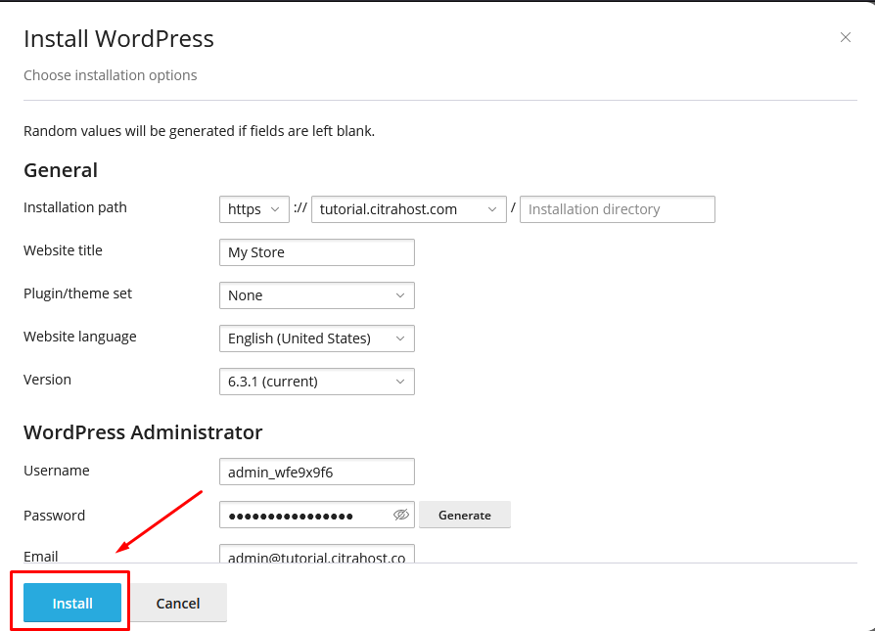Open the Website language dropdown
Viewport: 875px width, 631px height.
pos(316,338)
